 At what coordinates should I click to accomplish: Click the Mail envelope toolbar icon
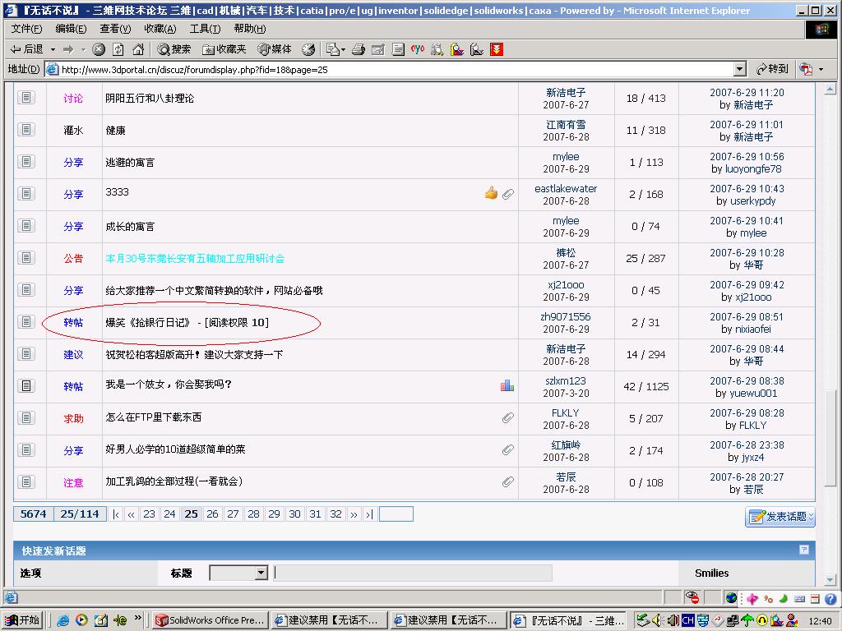pyautogui.click(x=332, y=49)
